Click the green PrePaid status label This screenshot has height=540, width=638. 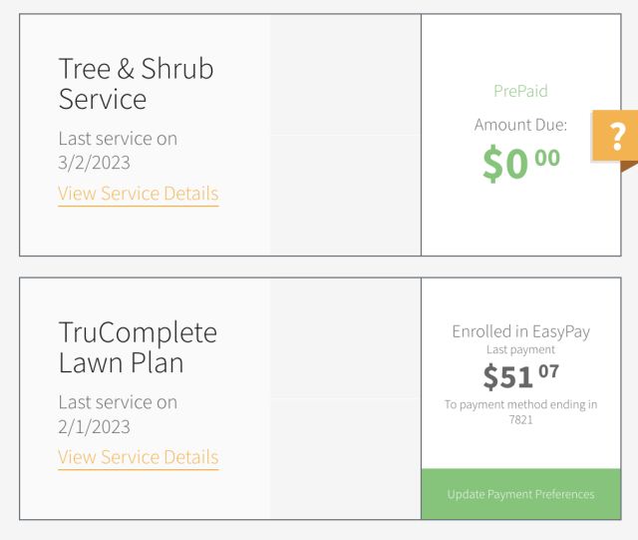coord(520,91)
